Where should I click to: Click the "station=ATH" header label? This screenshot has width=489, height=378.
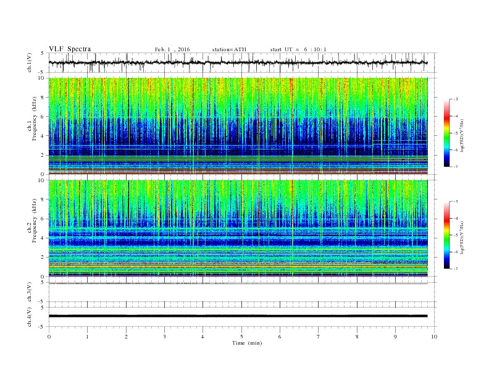(229, 49)
